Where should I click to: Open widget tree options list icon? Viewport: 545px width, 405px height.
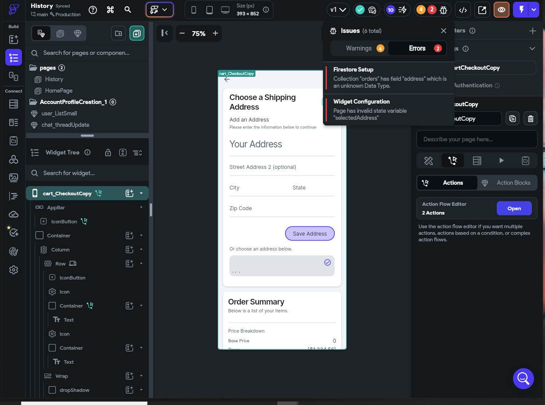click(x=137, y=153)
